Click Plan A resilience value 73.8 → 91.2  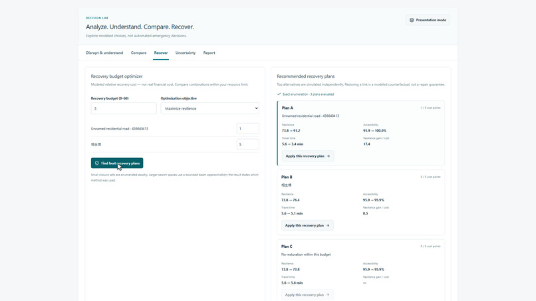pyautogui.click(x=291, y=131)
